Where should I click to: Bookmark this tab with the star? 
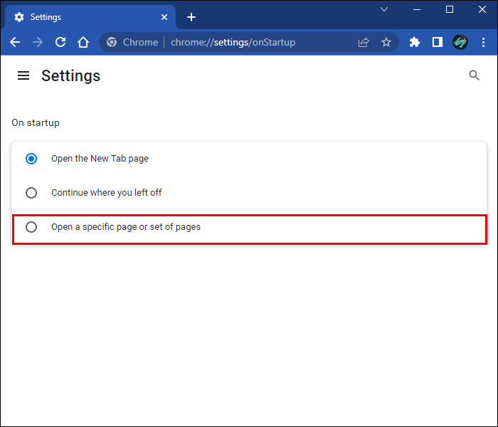tap(386, 42)
